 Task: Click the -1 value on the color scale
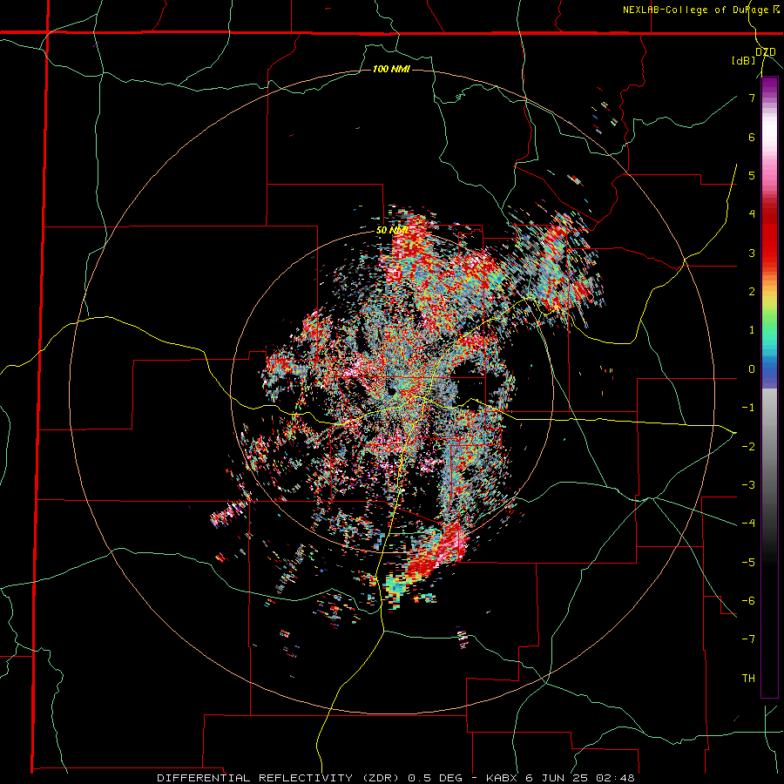(748, 408)
